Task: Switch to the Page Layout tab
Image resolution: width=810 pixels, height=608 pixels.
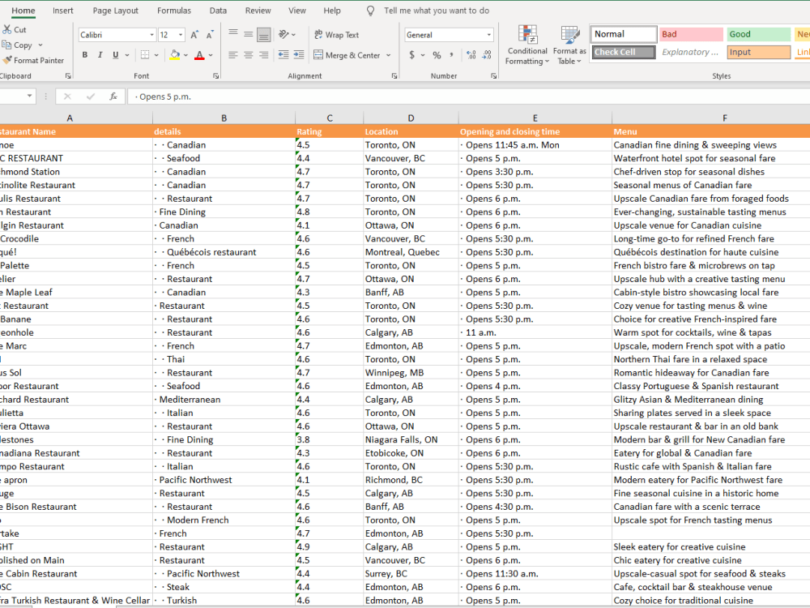Action: 115,11
